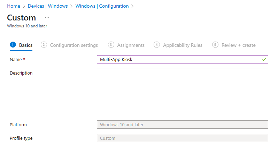The height and width of the screenshot is (163, 278).
Task: Open the ellipsis menu beside Custom title
Action: point(47,18)
